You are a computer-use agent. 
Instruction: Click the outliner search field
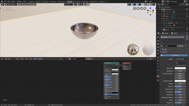click(x=172, y=4)
